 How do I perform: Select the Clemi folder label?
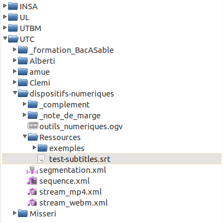pyautogui.click(x=40, y=83)
